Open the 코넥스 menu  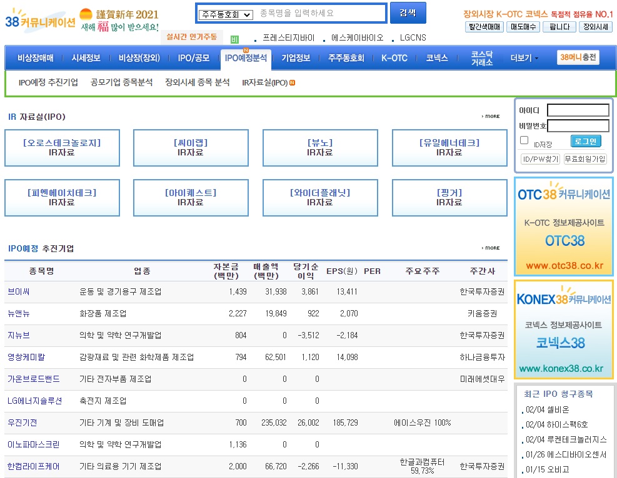(x=437, y=58)
